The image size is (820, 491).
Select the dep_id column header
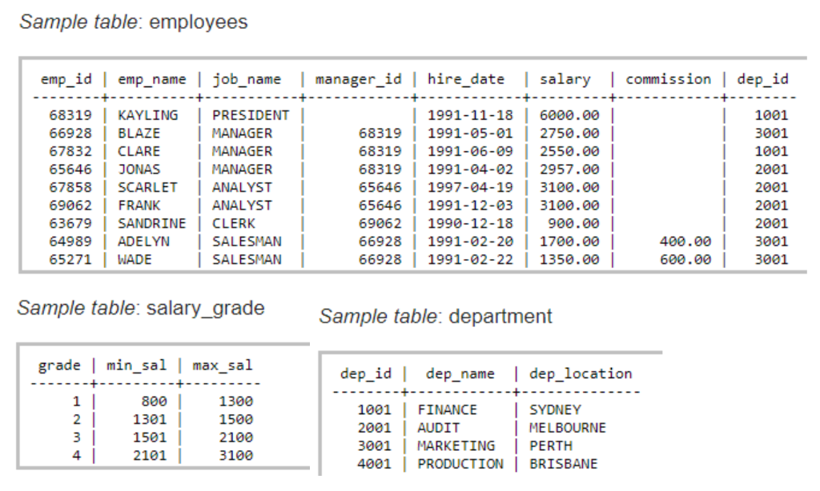[762, 78]
